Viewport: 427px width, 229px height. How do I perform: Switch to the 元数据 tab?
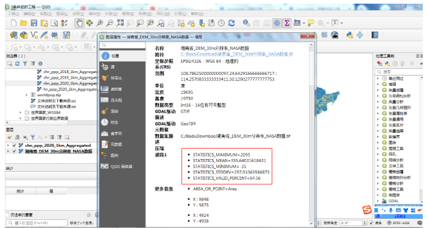[x=122, y=144]
